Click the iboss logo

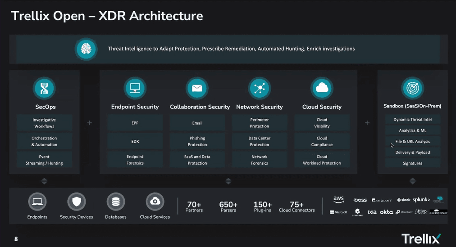[x=360, y=200]
